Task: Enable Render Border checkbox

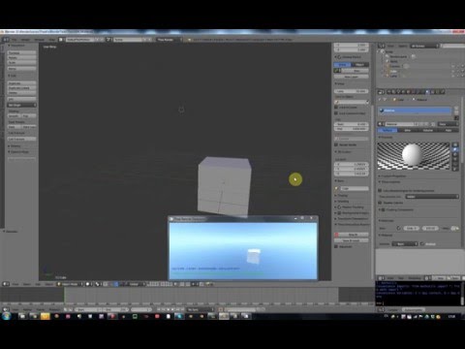Action: tap(336, 144)
